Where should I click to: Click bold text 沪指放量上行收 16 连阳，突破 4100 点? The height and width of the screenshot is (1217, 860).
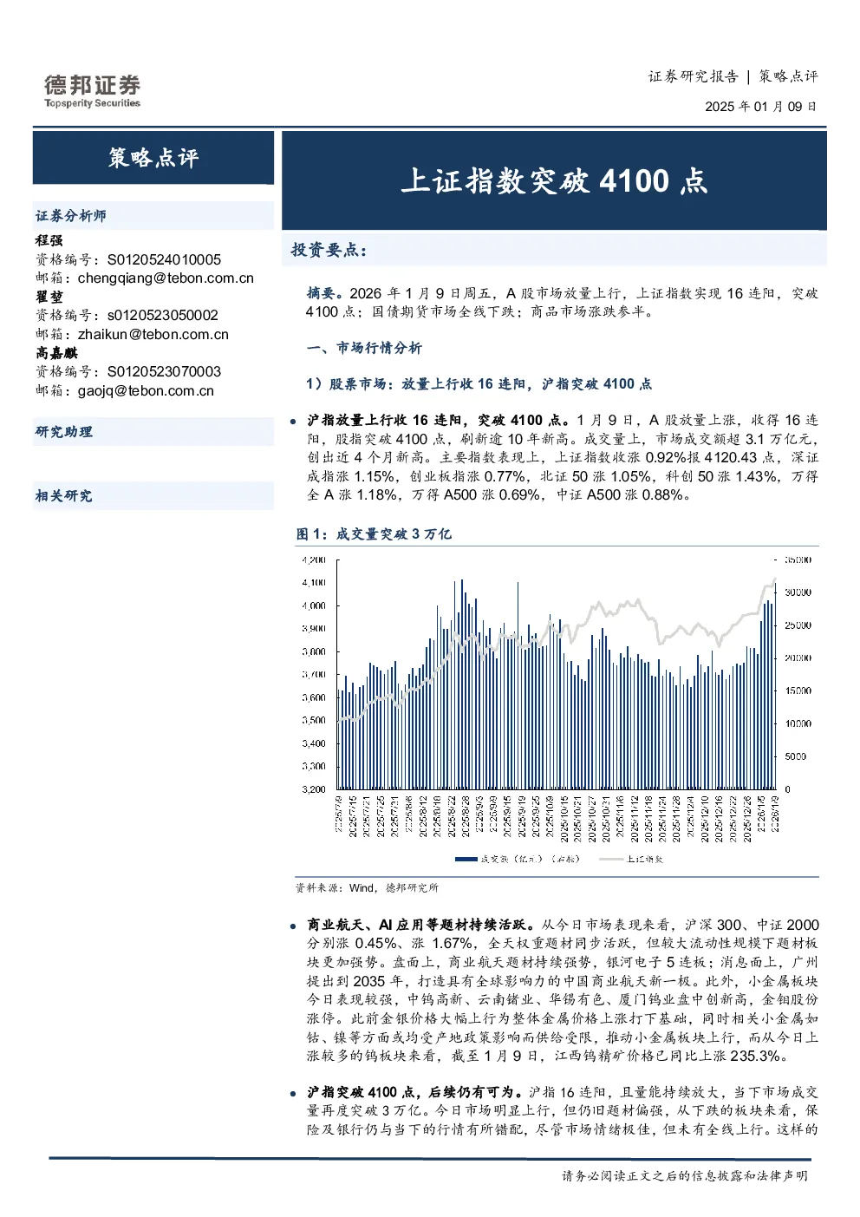click(x=437, y=420)
